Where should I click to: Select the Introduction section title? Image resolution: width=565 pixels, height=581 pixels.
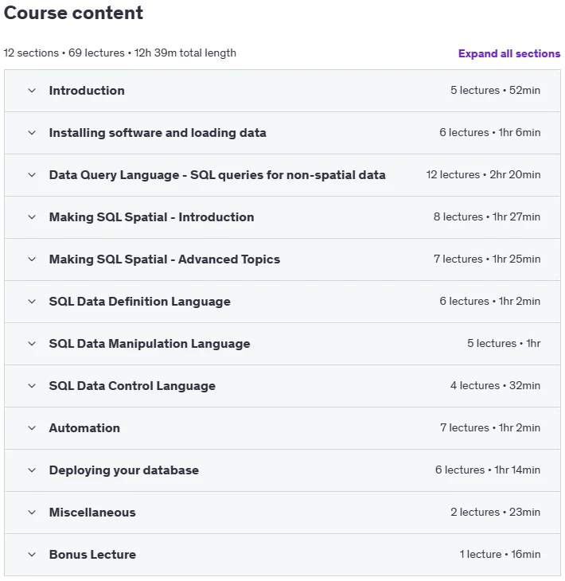pyautogui.click(x=87, y=91)
